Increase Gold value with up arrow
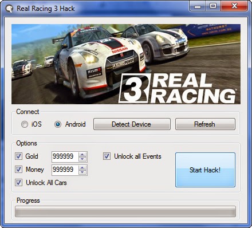252x228 pixels. (x=82, y=155)
